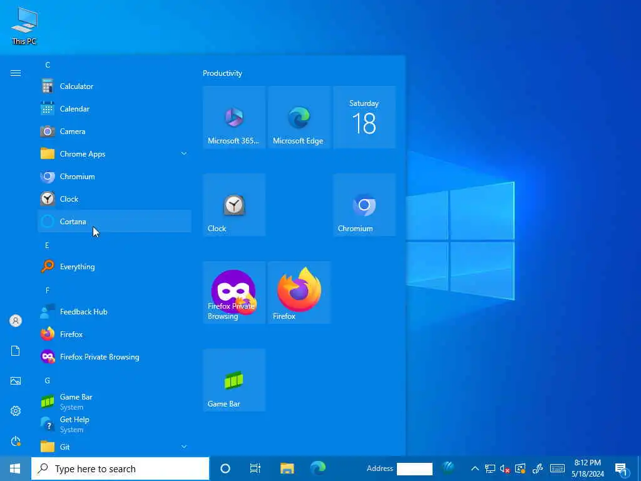This screenshot has width=641, height=481.
Task: Open Task View from the taskbar
Action: tap(255, 468)
